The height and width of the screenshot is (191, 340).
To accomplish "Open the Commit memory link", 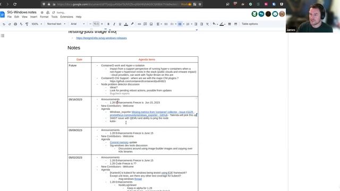I will pos(119,143).
